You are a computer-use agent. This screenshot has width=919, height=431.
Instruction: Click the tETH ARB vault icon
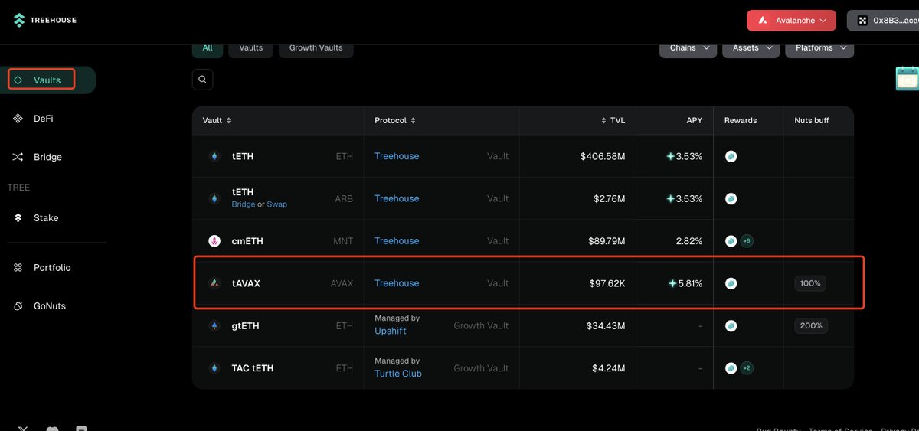(x=214, y=198)
